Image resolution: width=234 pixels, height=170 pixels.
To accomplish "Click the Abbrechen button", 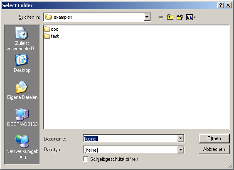I will click(x=214, y=149).
